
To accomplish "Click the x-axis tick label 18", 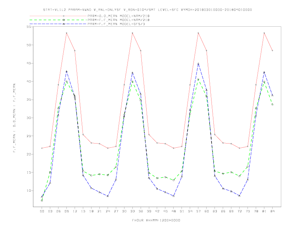I will point(91,211).
